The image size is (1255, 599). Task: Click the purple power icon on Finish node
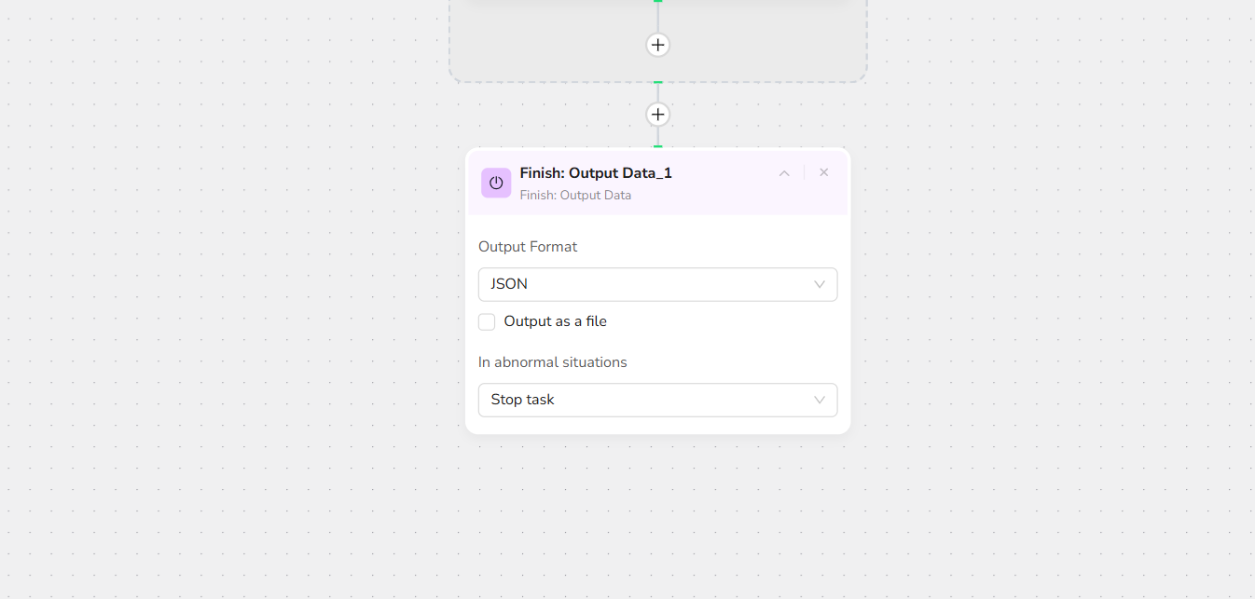click(x=496, y=183)
